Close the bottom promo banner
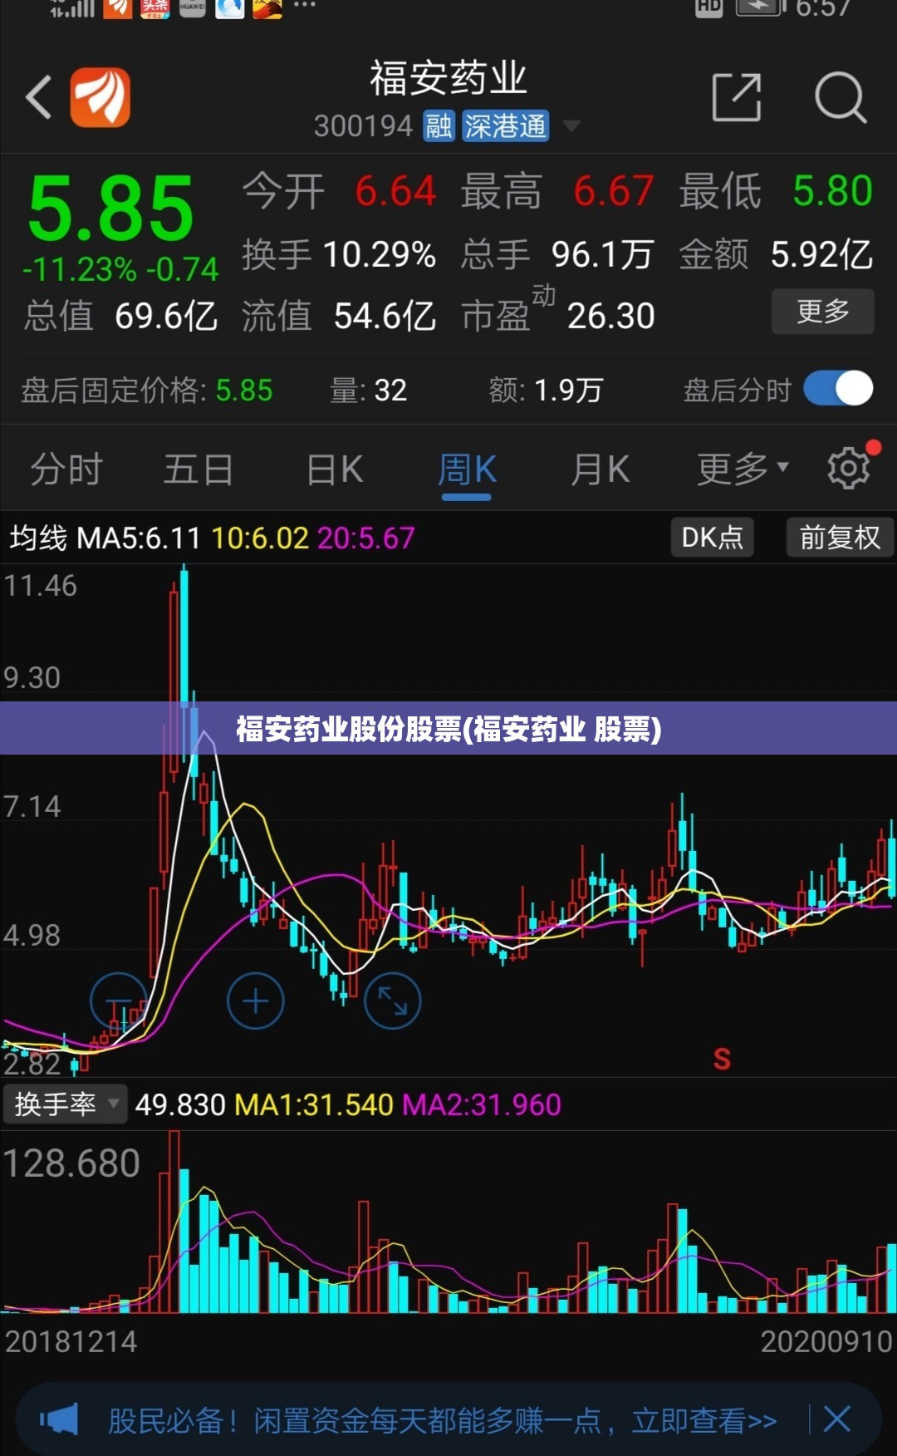This screenshot has width=897, height=1456. [x=836, y=1419]
